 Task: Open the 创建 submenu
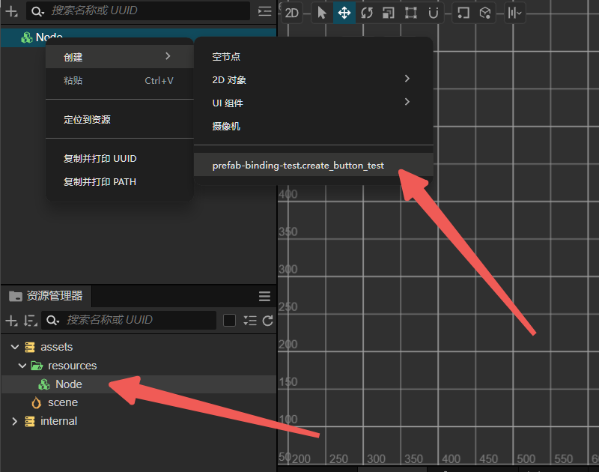(120, 57)
